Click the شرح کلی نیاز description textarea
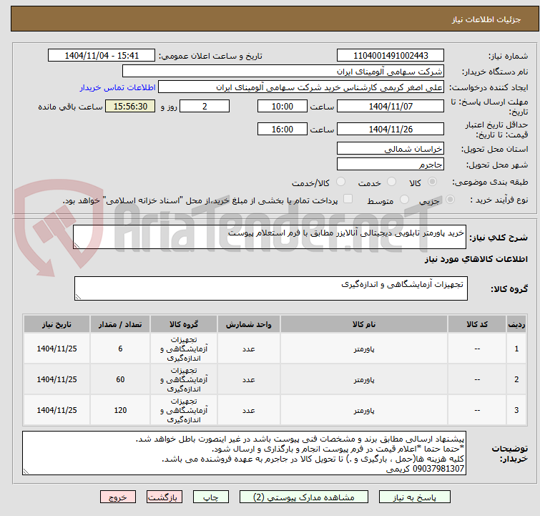Image resolution: width=540 pixels, height=516 pixels. [x=270, y=237]
